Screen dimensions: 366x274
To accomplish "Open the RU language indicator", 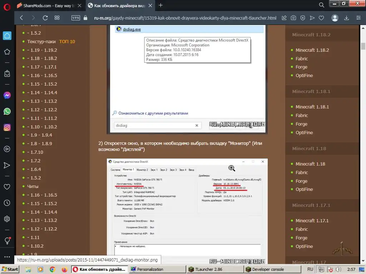I will (x=310, y=269).
